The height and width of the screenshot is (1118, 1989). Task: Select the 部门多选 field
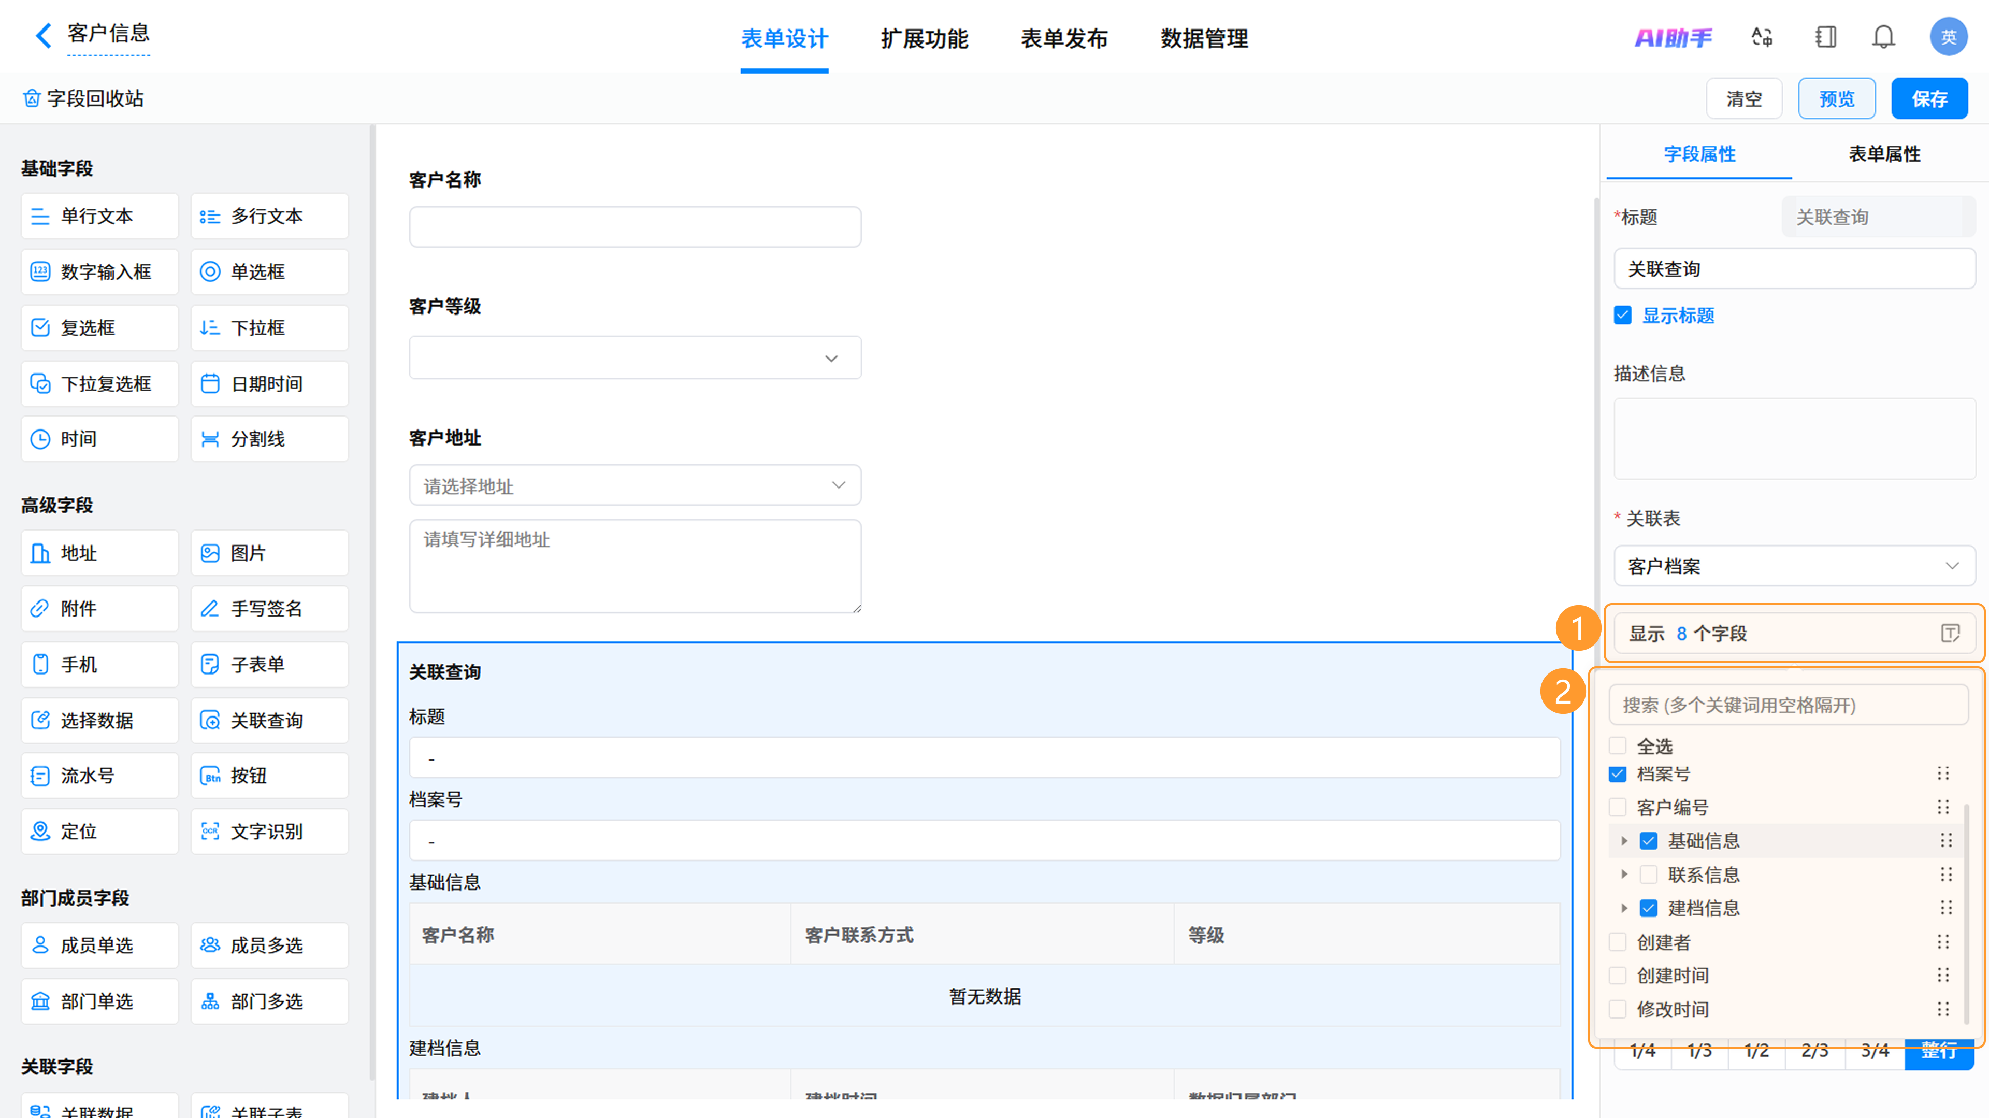pos(269,1001)
